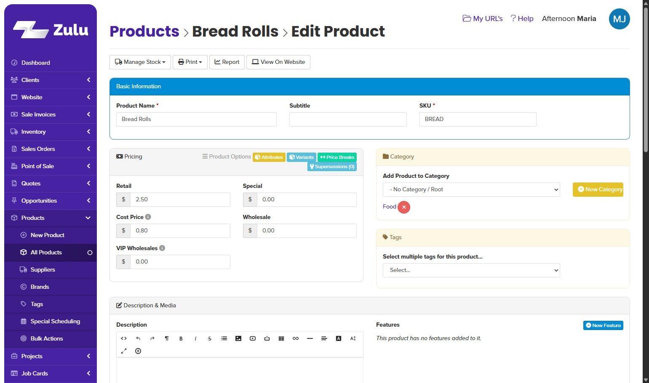649x383 pixels.
Task: Toggle bold formatting in description editor
Action: [181, 338]
